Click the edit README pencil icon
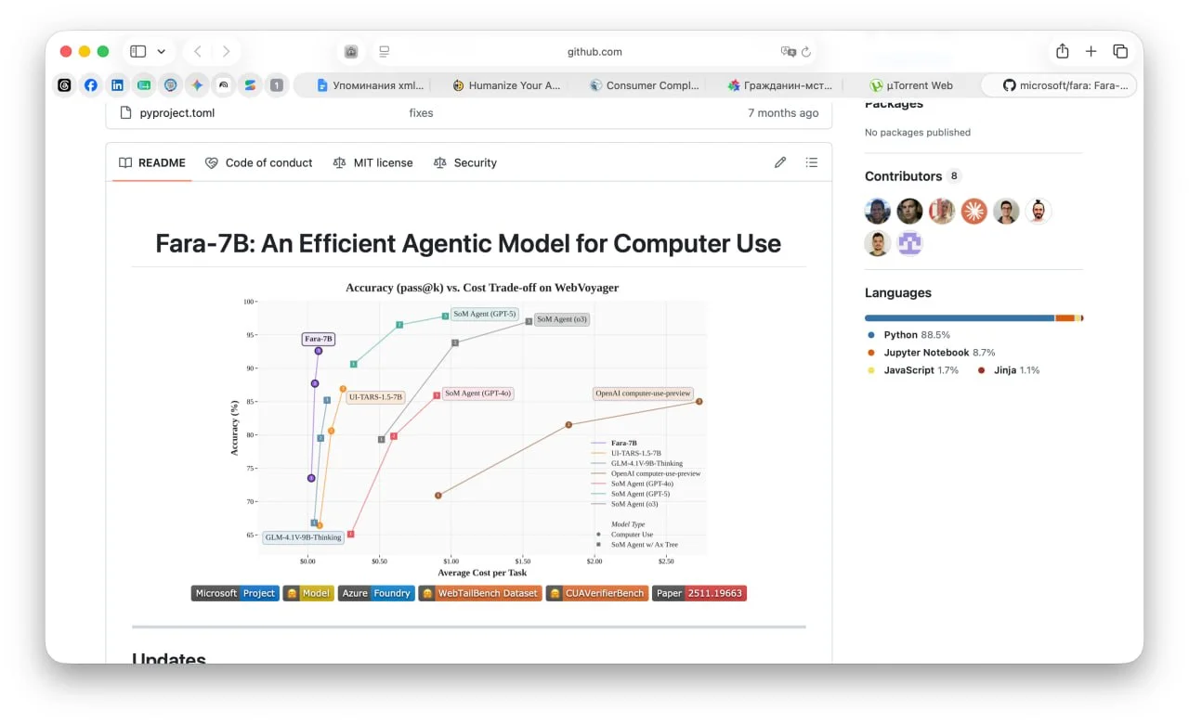Image resolution: width=1189 pixels, height=723 pixels. click(780, 162)
